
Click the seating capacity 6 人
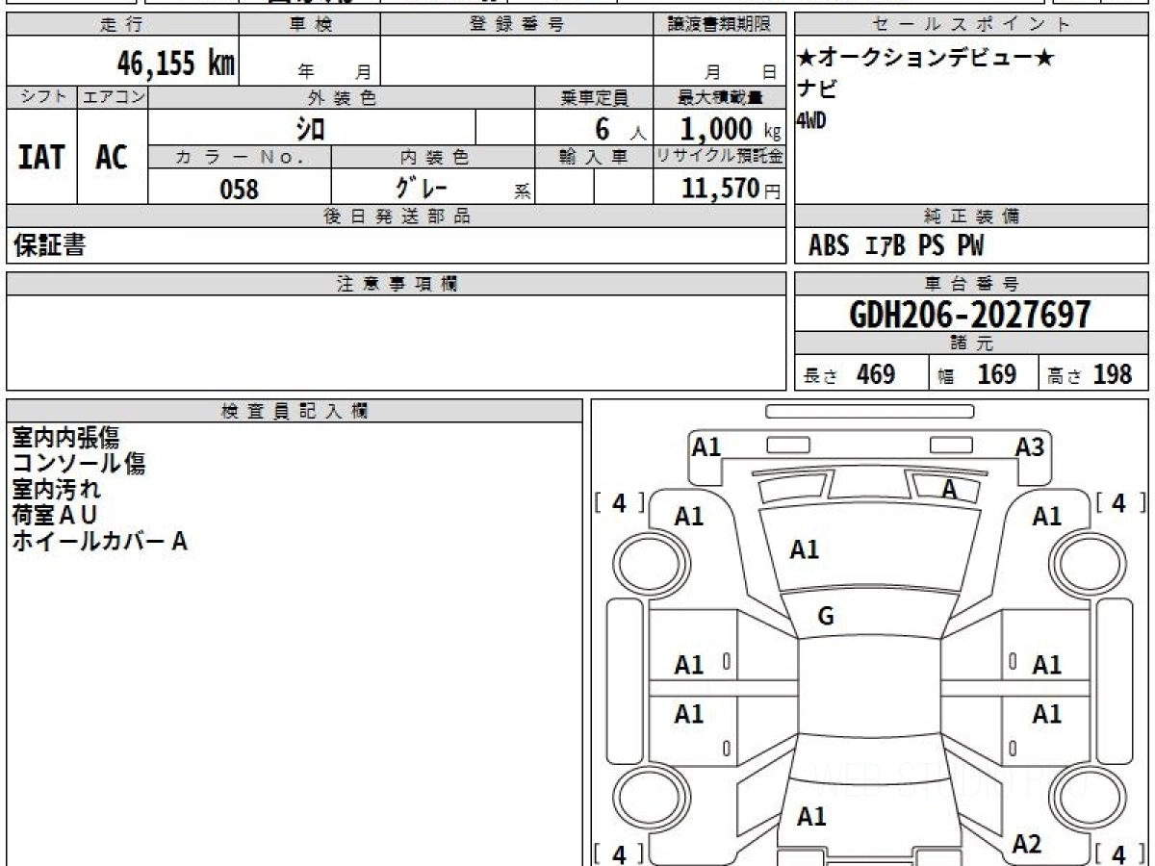pyautogui.click(x=619, y=130)
